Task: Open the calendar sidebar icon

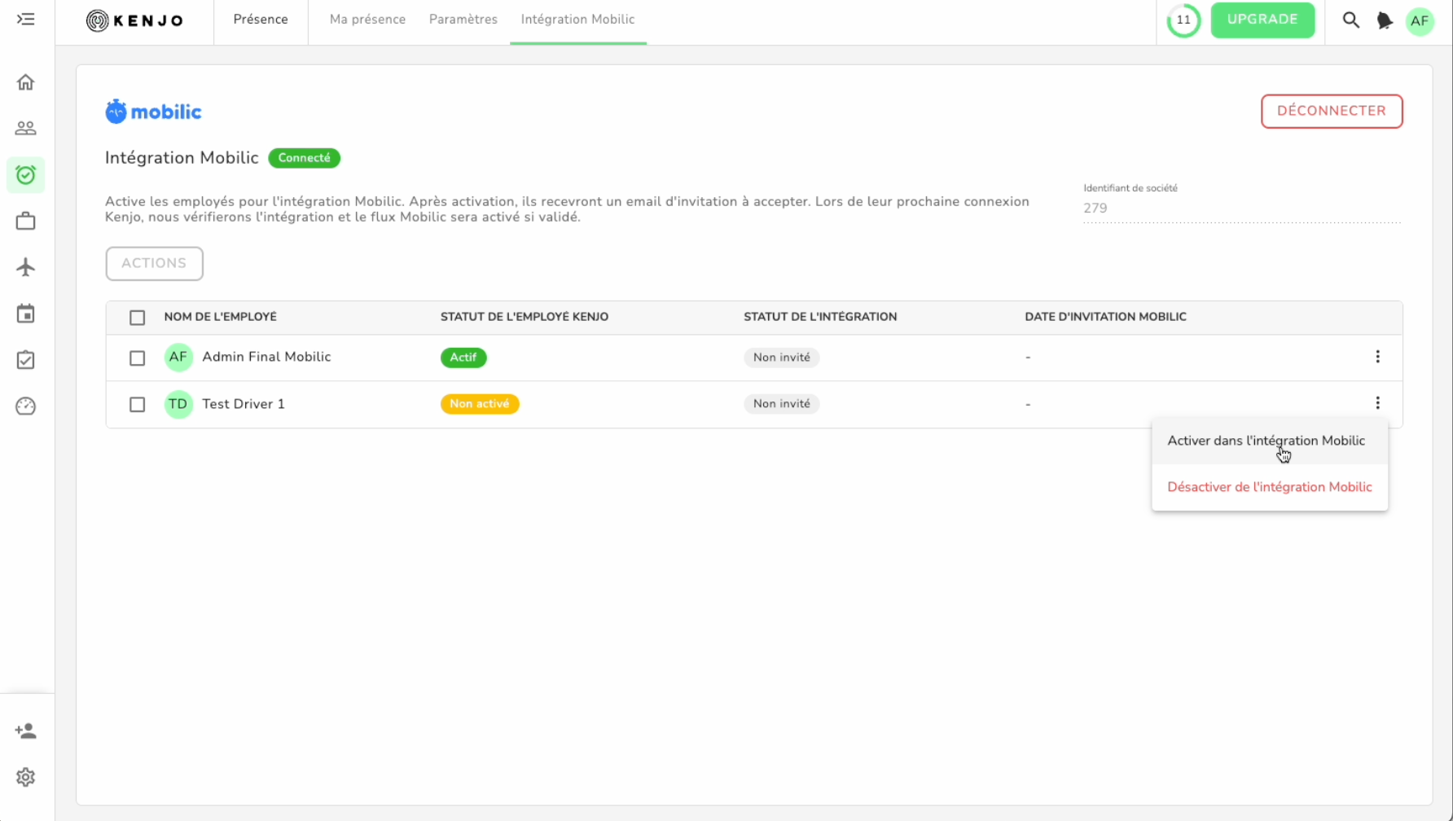Action: (x=26, y=314)
